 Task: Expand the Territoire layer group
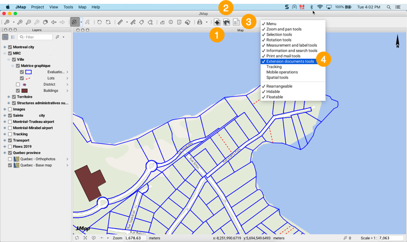point(9,97)
